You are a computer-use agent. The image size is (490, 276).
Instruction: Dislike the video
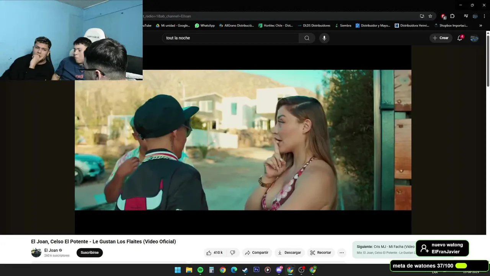(232, 253)
